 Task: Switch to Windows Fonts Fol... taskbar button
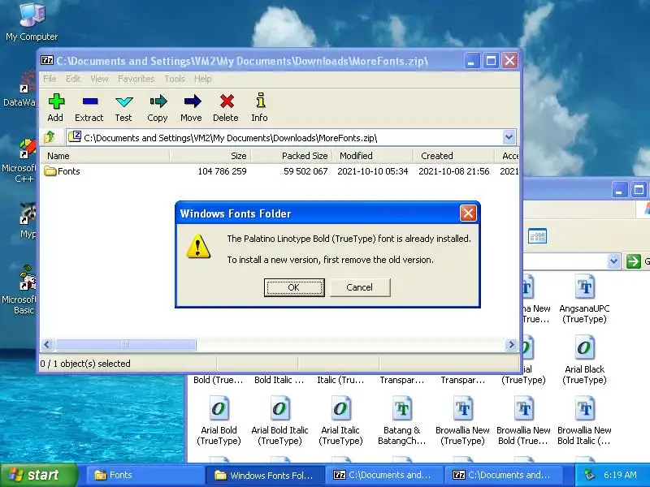pyautogui.click(x=265, y=475)
